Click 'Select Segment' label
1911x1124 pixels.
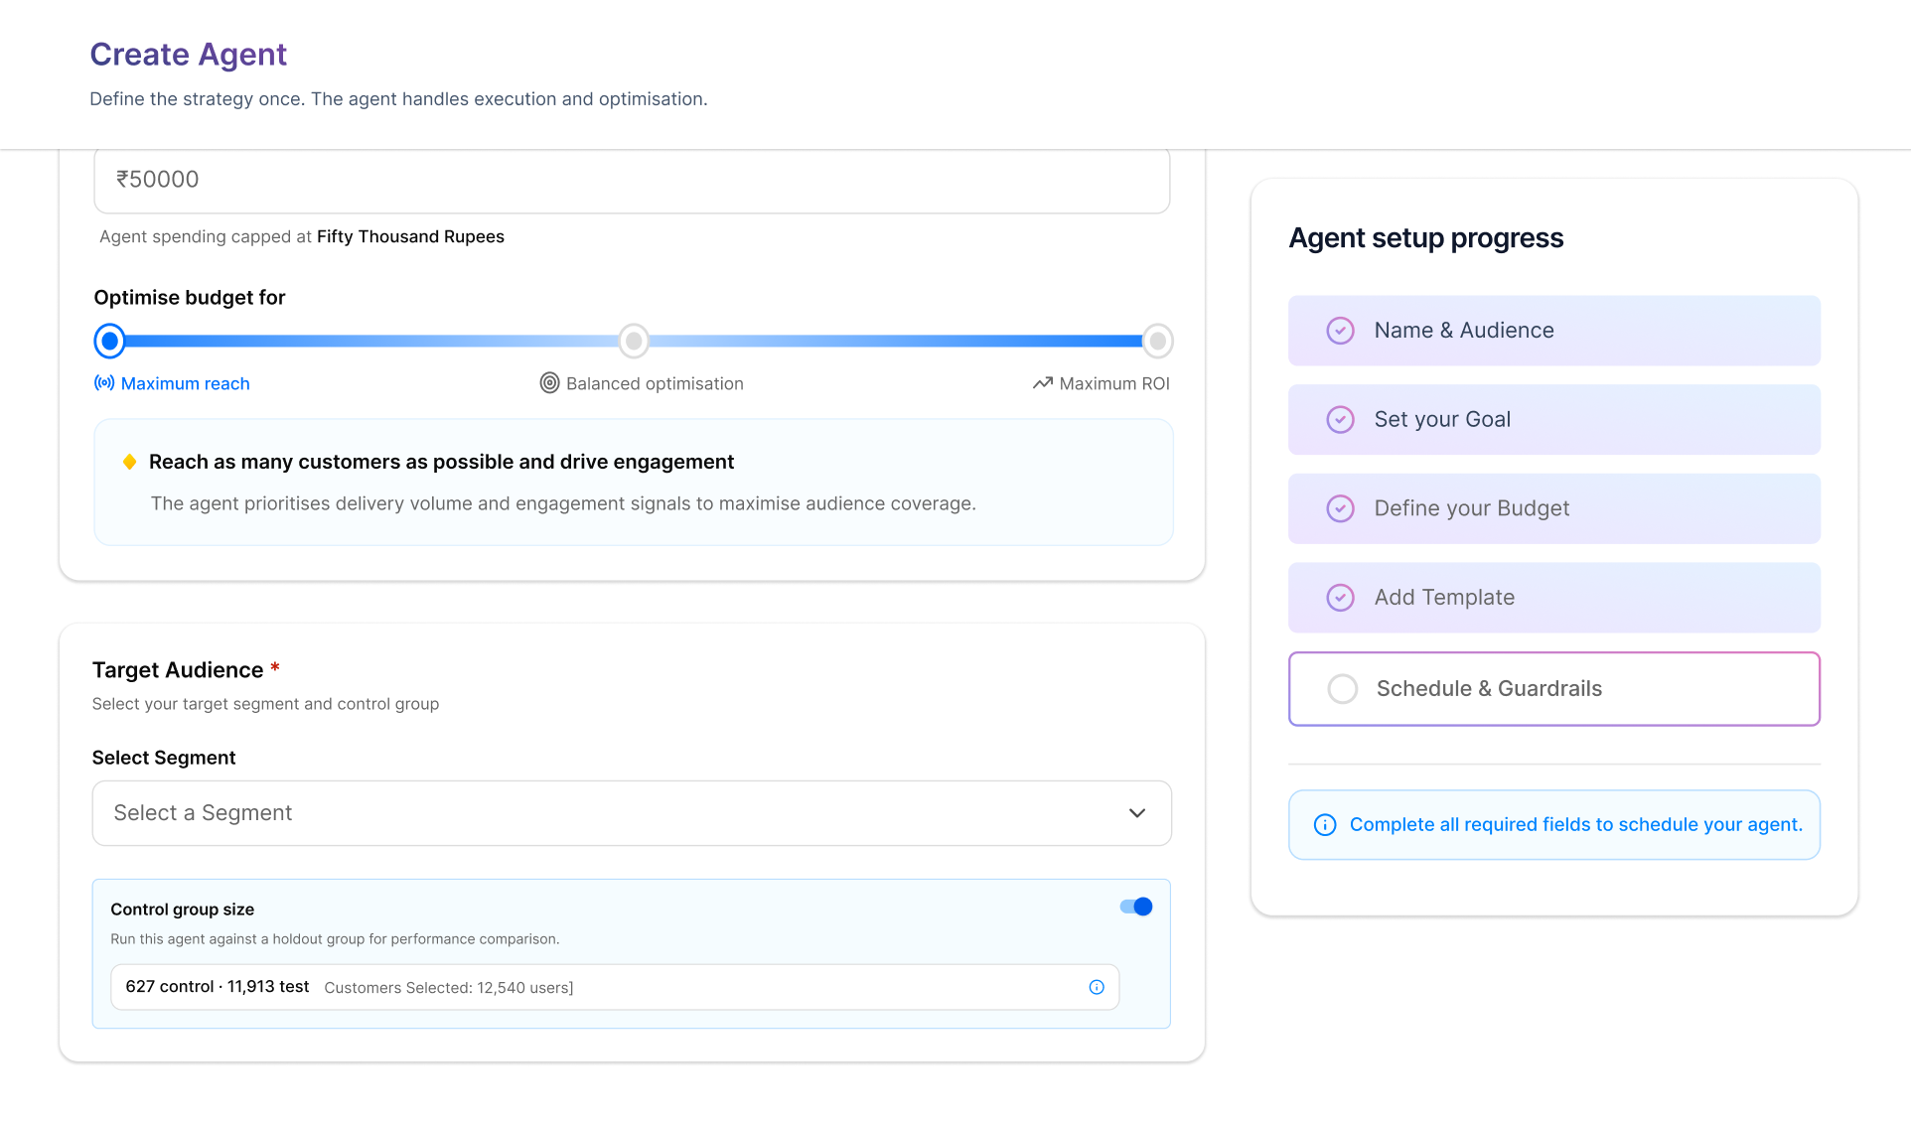(x=164, y=758)
